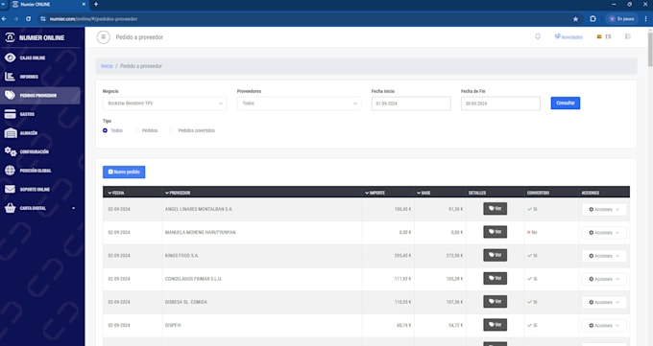The image size is (653, 346).
Task: Expand Acciones for ANGEL LINARES MONTALBAN
Action: [x=604, y=209]
